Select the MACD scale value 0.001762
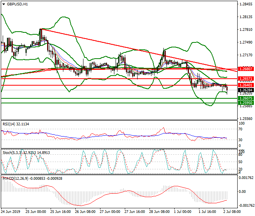 [x=246, y=178]
